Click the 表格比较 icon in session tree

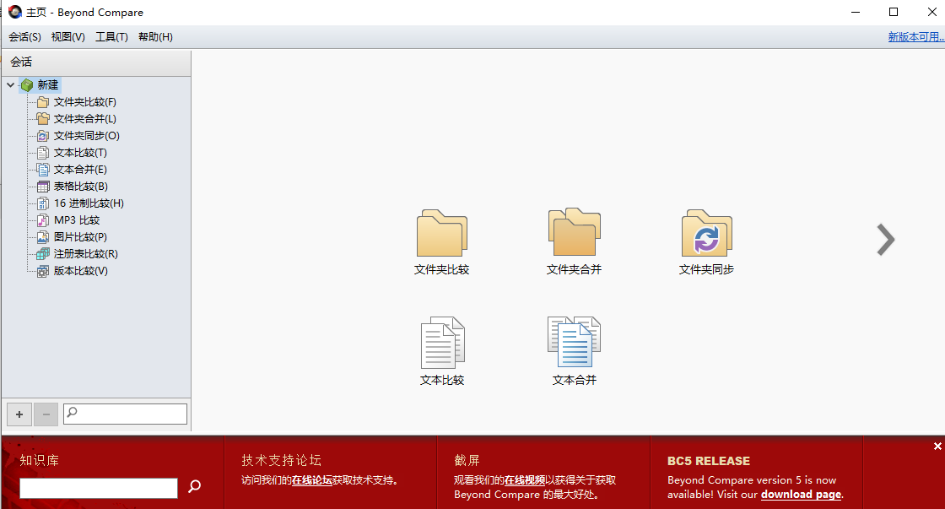coord(43,187)
